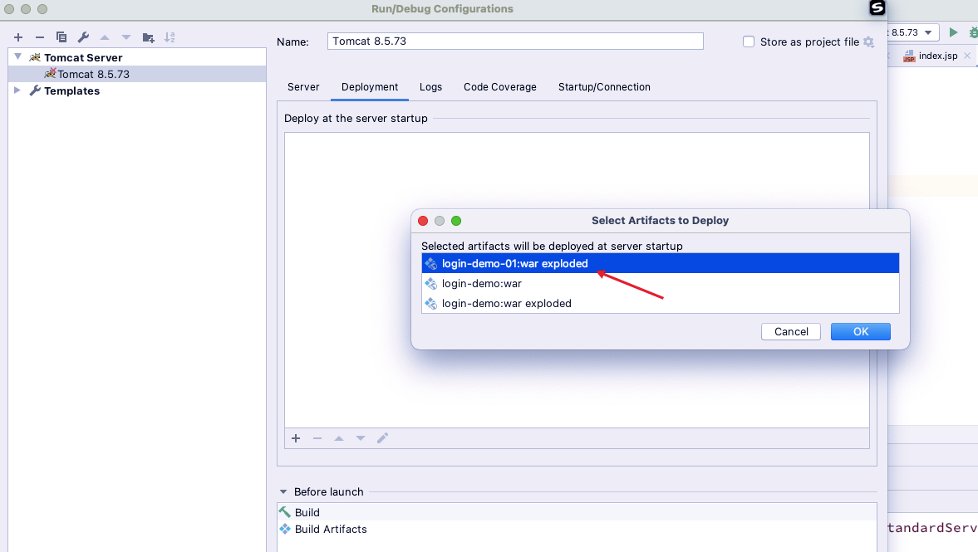Click the Tomcat Server folder icon
This screenshot has height=552, width=978.
tap(35, 57)
